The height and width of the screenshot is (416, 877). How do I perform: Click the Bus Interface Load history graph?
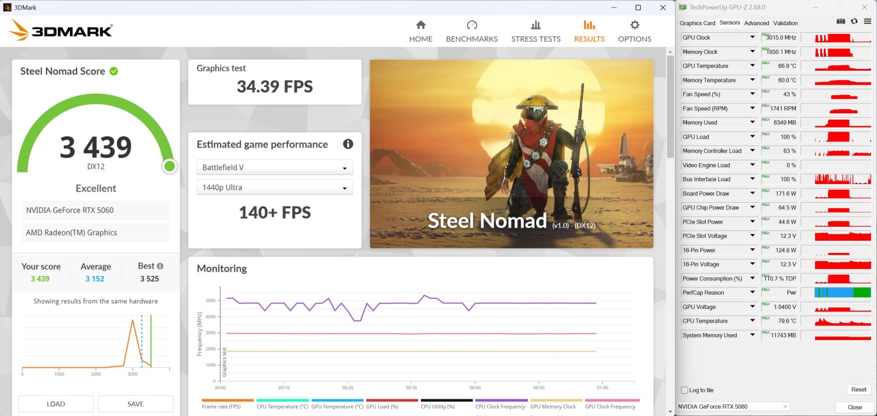click(837, 179)
